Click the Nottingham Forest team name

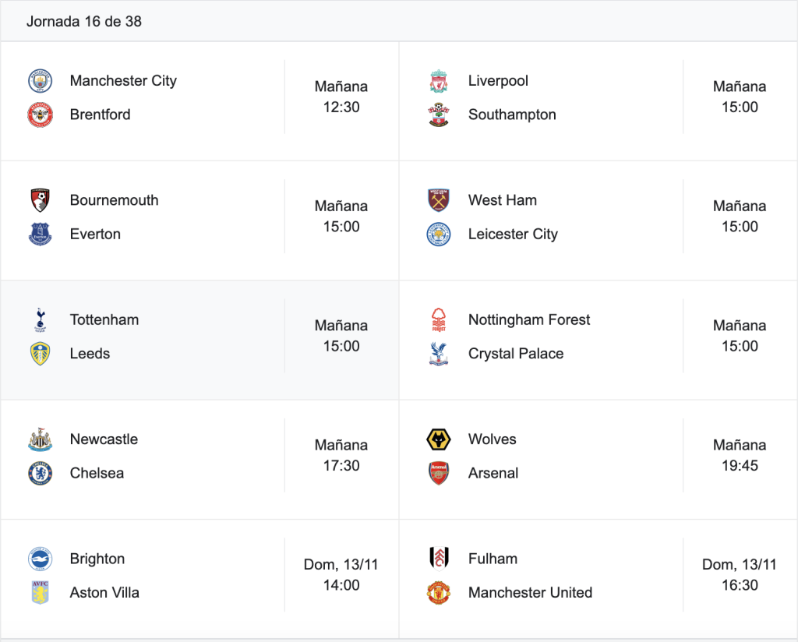pos(529,319)
